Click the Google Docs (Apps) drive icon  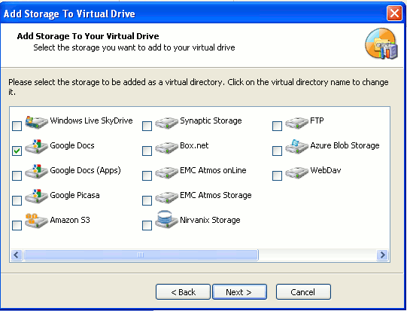(x=36, y=171)
